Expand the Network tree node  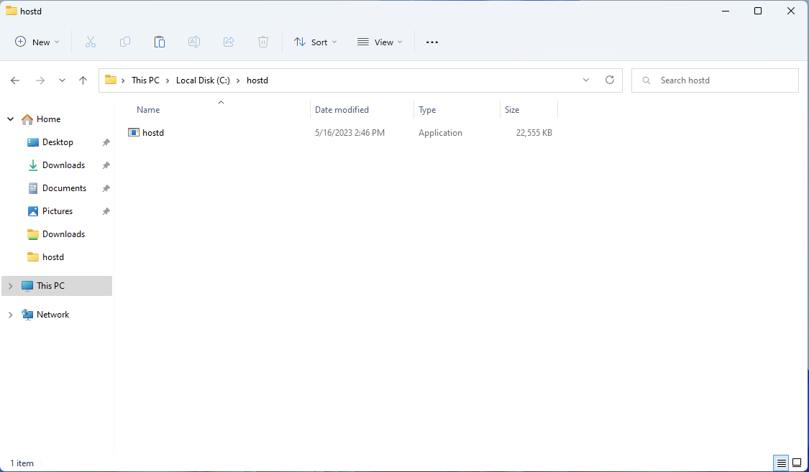(10, 315)
